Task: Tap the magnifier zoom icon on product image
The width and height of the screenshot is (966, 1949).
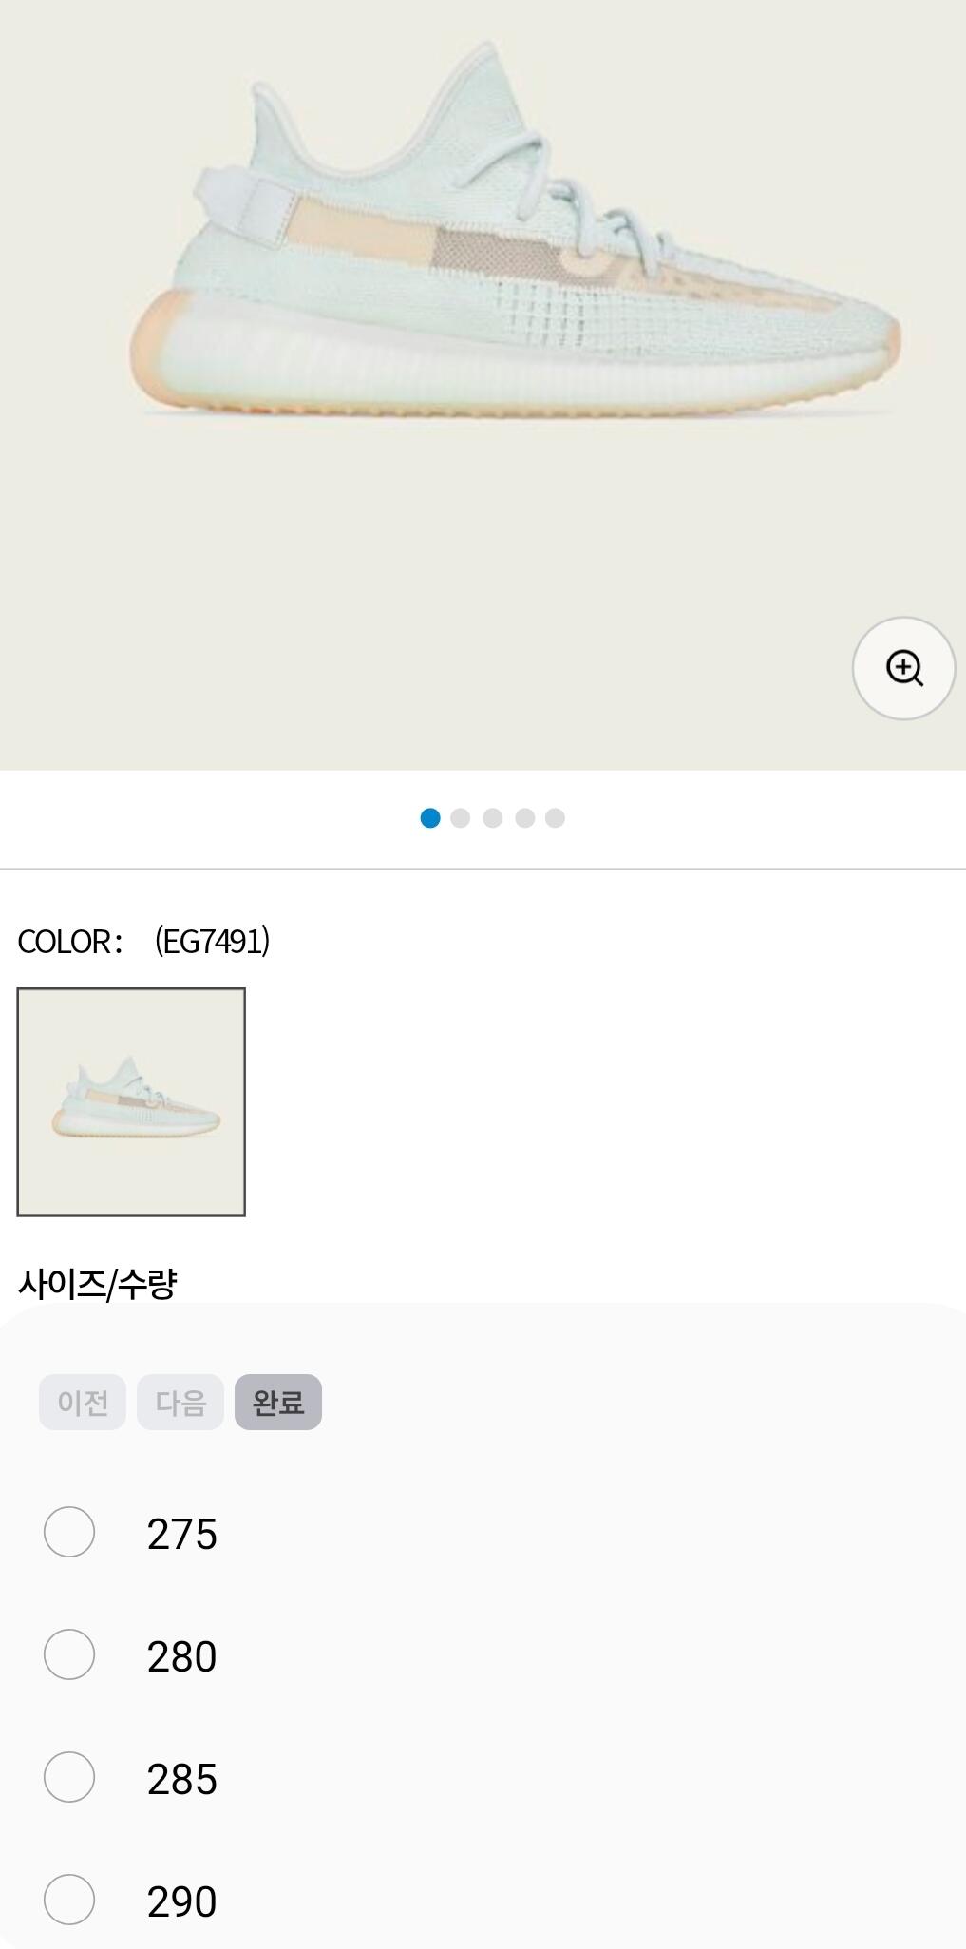Action: pos(903,668)
